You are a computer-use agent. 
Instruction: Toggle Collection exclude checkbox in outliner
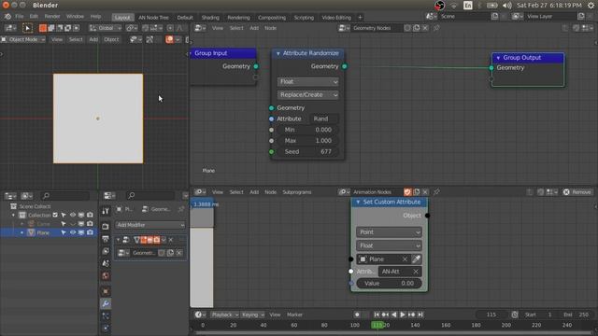(55, 216)
